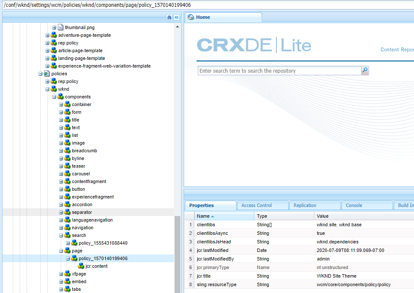Viewport: 414px width, 293px height.
Task: Click the node icon beside accordion
Action: (67, 204)
